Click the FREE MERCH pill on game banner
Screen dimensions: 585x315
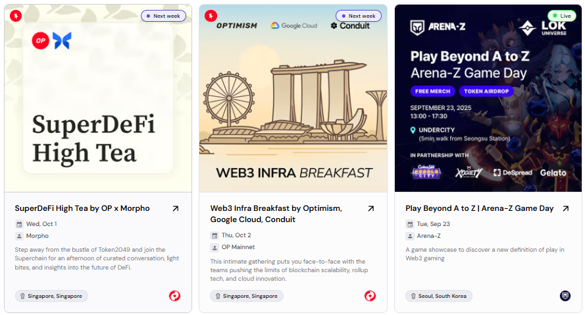432,91
